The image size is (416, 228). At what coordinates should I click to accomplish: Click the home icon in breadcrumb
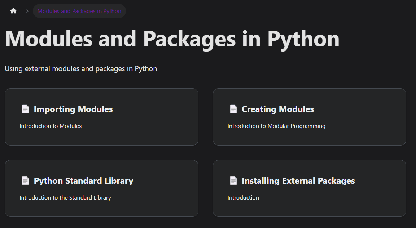pyautogui.click(x=13, y=11)
